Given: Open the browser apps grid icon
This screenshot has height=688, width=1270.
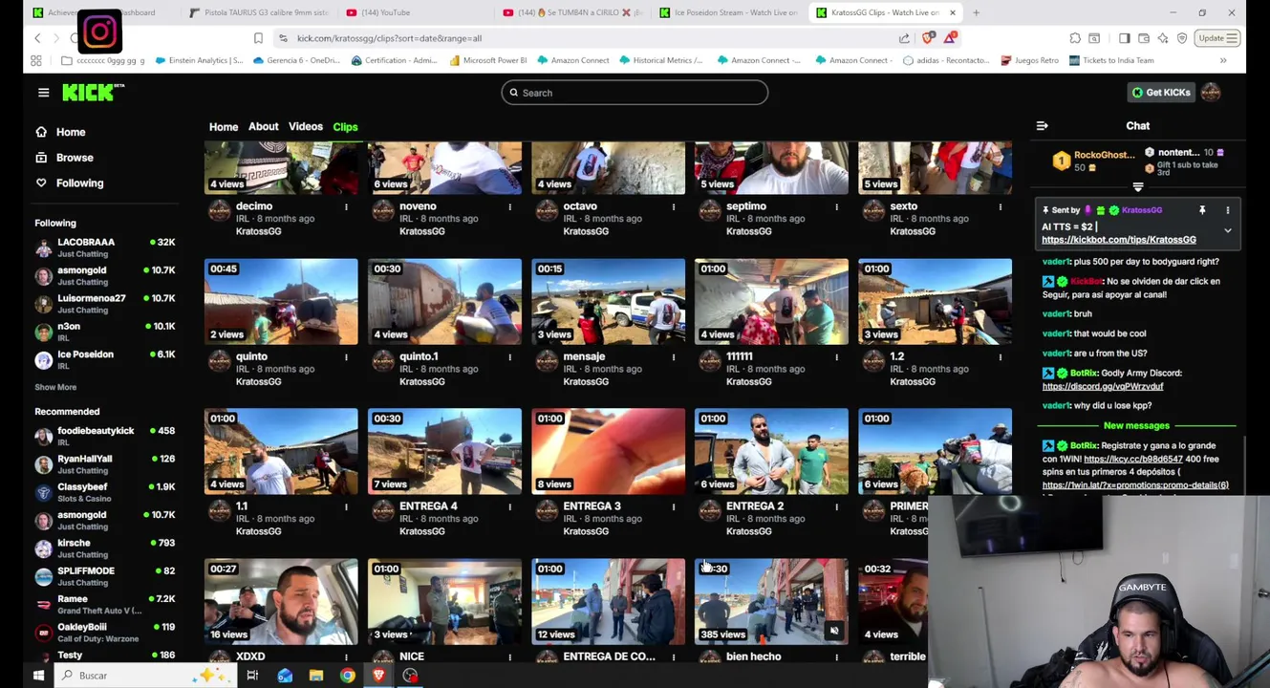Looking at the screenshot, I should 35,60.
